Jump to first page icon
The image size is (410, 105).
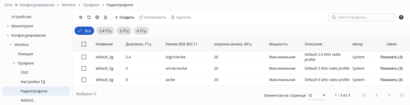tap(364, 95)
